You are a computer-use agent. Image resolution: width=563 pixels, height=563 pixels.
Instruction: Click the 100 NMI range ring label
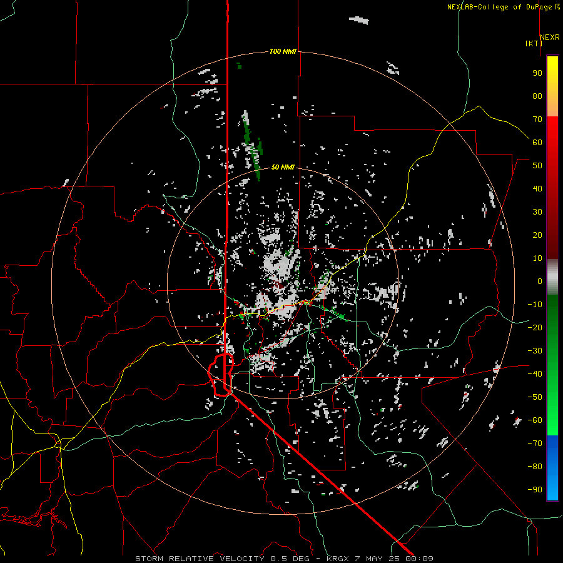coord(283,51)
